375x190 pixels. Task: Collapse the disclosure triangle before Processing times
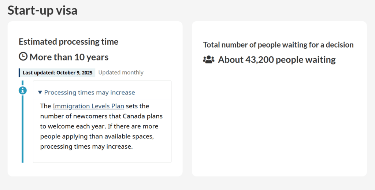[40, 93]
